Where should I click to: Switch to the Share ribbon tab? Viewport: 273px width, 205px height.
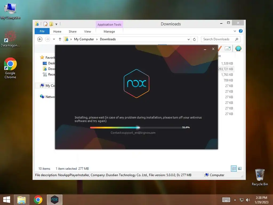[73, 31]
